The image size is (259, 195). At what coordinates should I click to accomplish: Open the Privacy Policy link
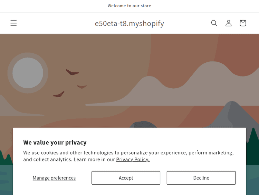click(x=133, y=159)
